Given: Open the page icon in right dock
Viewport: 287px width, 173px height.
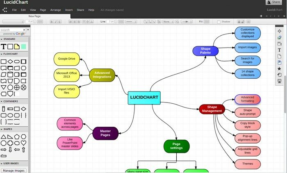Looking at the screenshot, I should click(x=279, y=56).
